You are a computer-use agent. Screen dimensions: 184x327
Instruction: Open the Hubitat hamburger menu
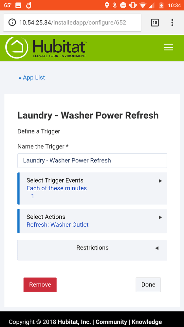[168, 47]
